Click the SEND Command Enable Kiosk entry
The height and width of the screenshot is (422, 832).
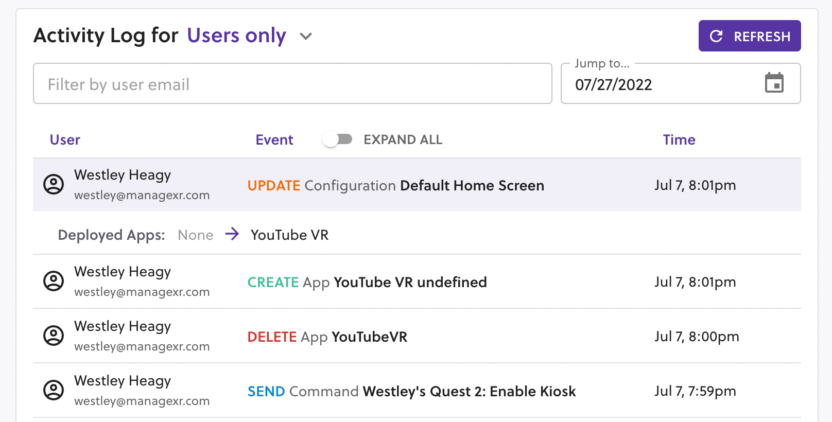(x=411, y=391)
